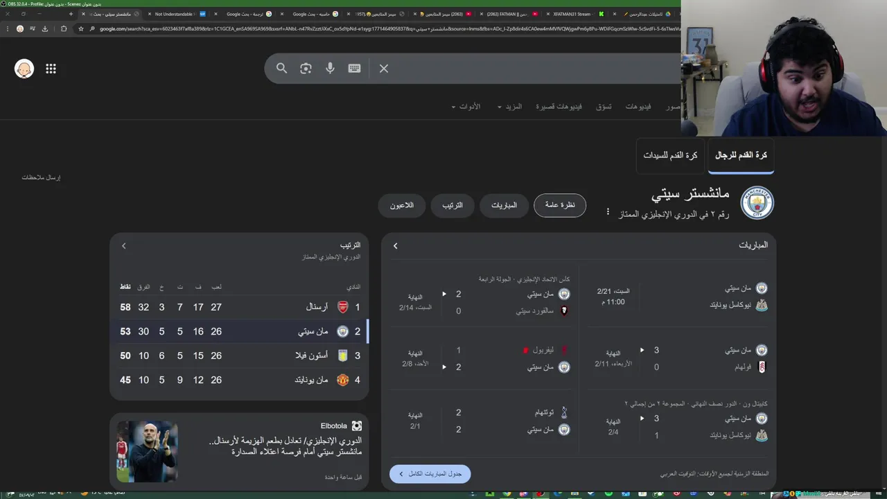Select the نظرة عامة overview chip
Viewport: 887px width, 499px height.
(560, 205)
